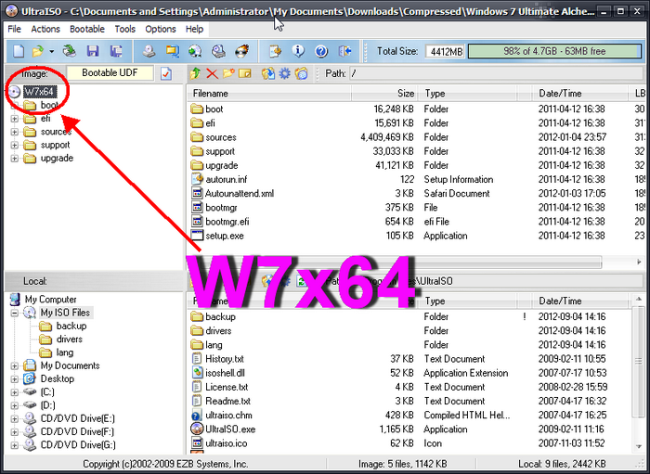The height and width of the screenshot is (474, 650).
Task: Click the Open CD/DVD disc icon
Action: tap(69, 51)
